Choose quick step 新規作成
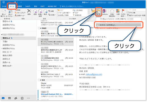 click(77, 15)
